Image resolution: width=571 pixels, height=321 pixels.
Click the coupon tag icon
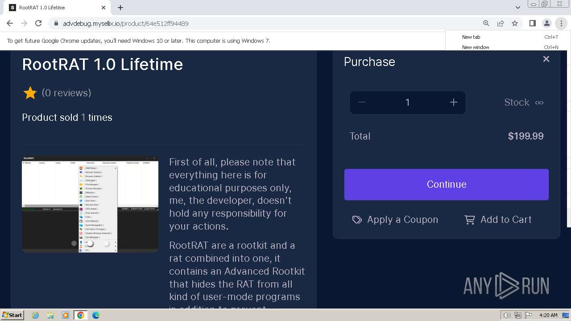pyautogui.click(x=357, y=220)
